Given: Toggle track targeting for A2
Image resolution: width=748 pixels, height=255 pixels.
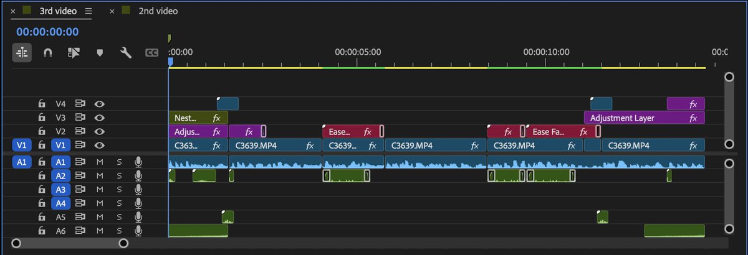Looking at the screenshot, I should (60, 176).
